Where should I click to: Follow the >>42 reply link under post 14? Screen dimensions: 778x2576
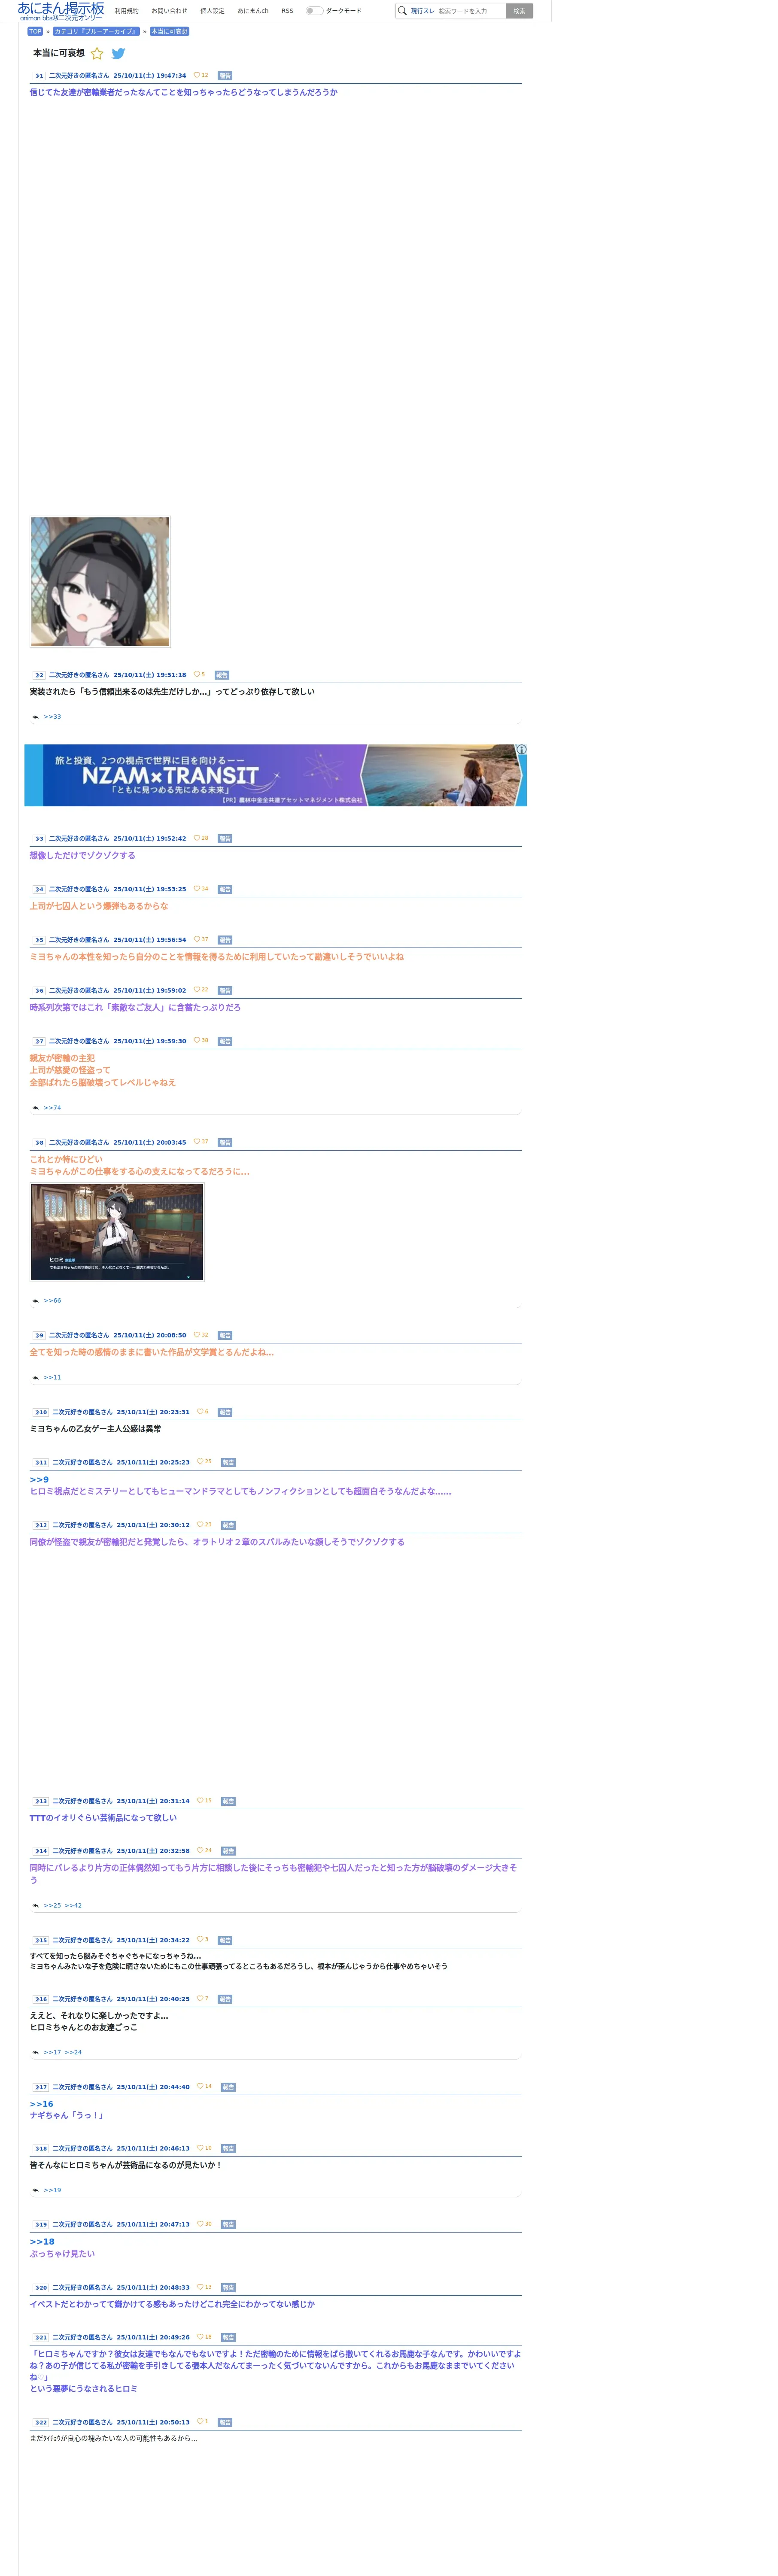[73, 1905]
